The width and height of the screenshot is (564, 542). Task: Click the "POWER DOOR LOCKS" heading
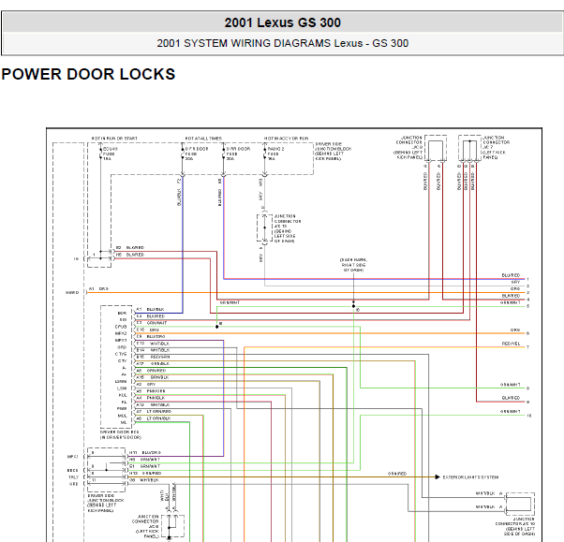coord(88,74)
